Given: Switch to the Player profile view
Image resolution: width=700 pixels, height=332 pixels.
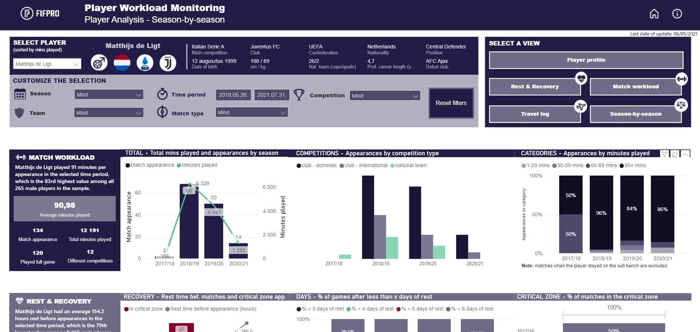Looking at the screenshot, I should click(586, 60).
